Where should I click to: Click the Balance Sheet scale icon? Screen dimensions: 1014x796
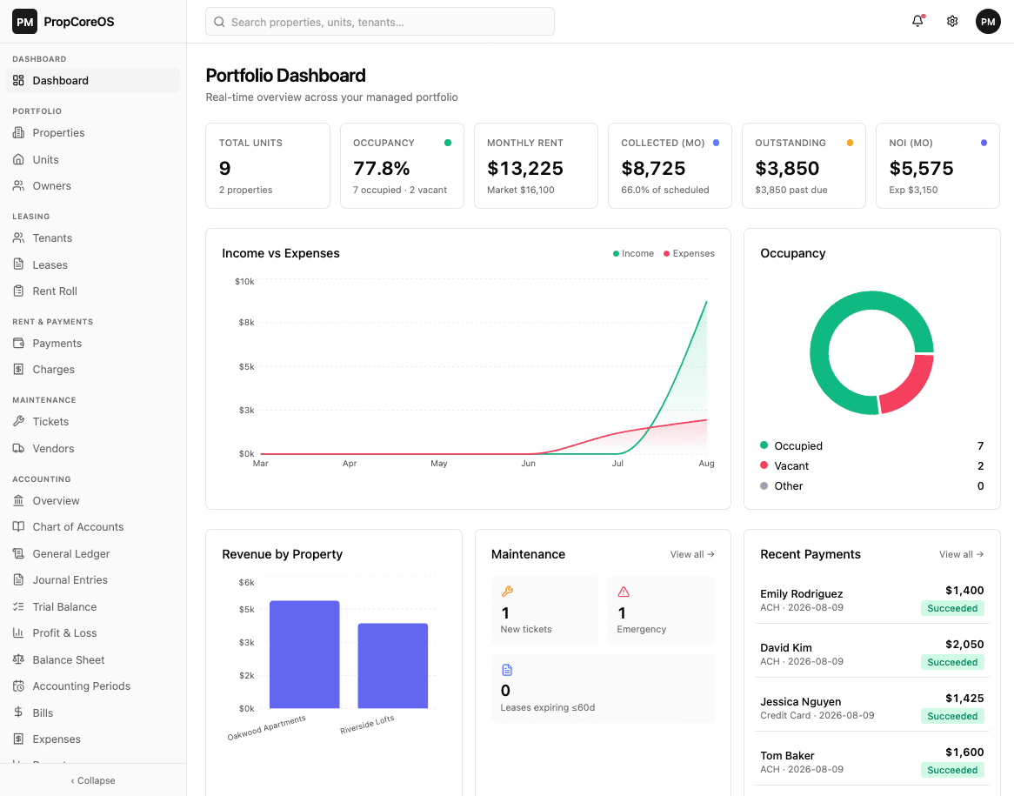19,660
